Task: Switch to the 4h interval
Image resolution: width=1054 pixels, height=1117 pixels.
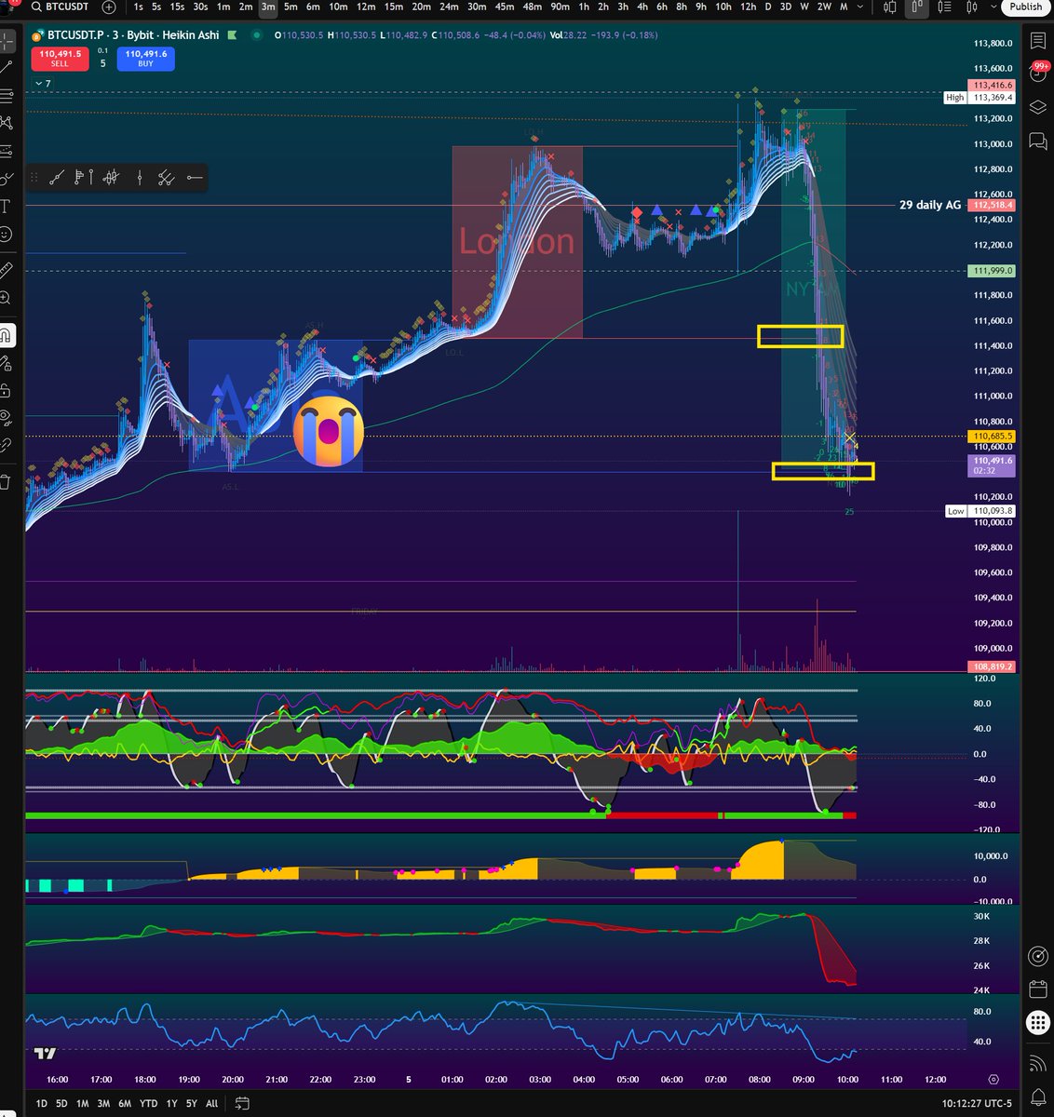Action: (x=642, y=7)
